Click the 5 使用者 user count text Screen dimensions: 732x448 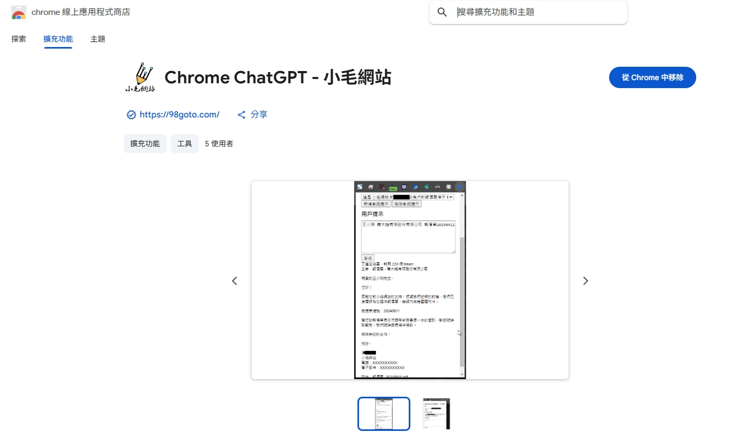[x=219, y=144]
